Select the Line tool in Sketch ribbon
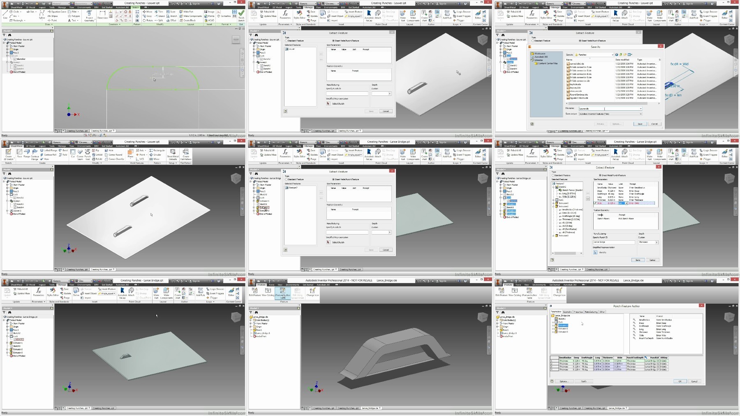 tap(5, 15)
